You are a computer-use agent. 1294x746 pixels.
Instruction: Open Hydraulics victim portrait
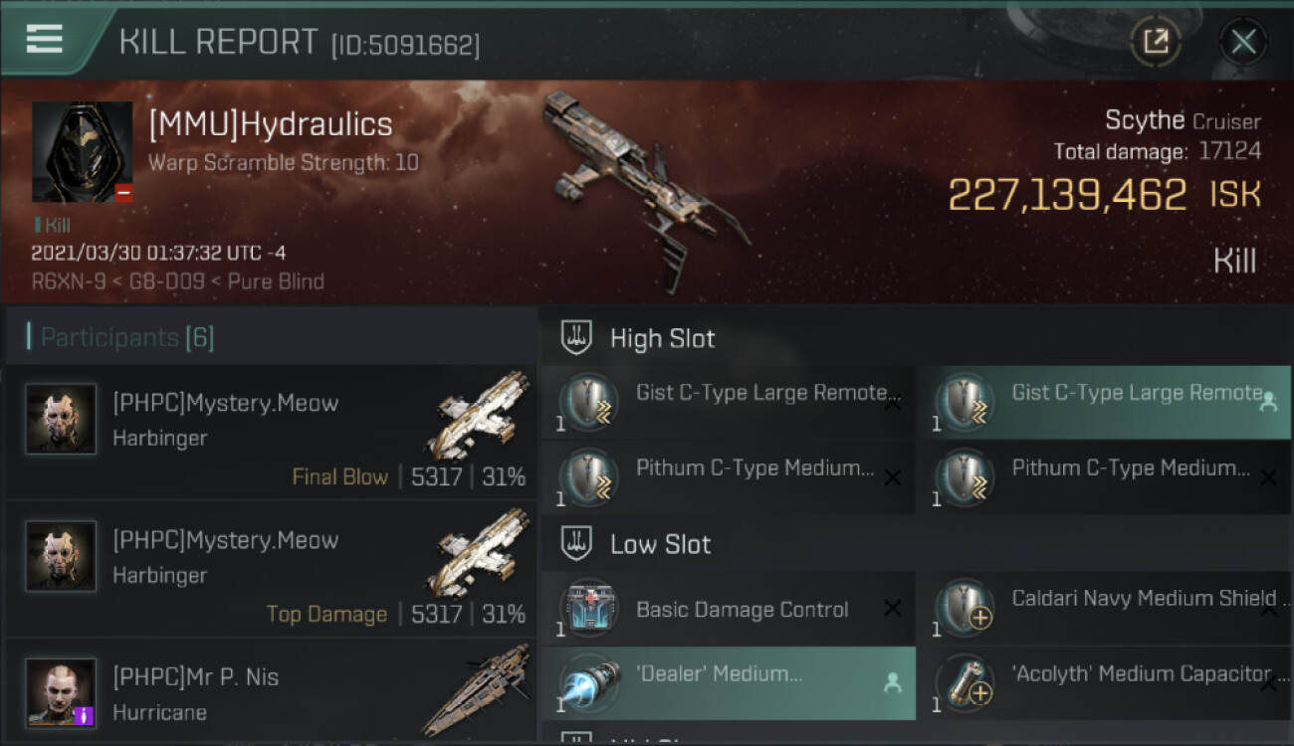click(x=82, y=151)
